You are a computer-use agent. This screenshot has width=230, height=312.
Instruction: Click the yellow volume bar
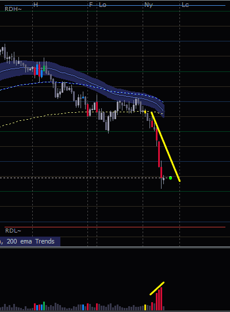point(145,307)
